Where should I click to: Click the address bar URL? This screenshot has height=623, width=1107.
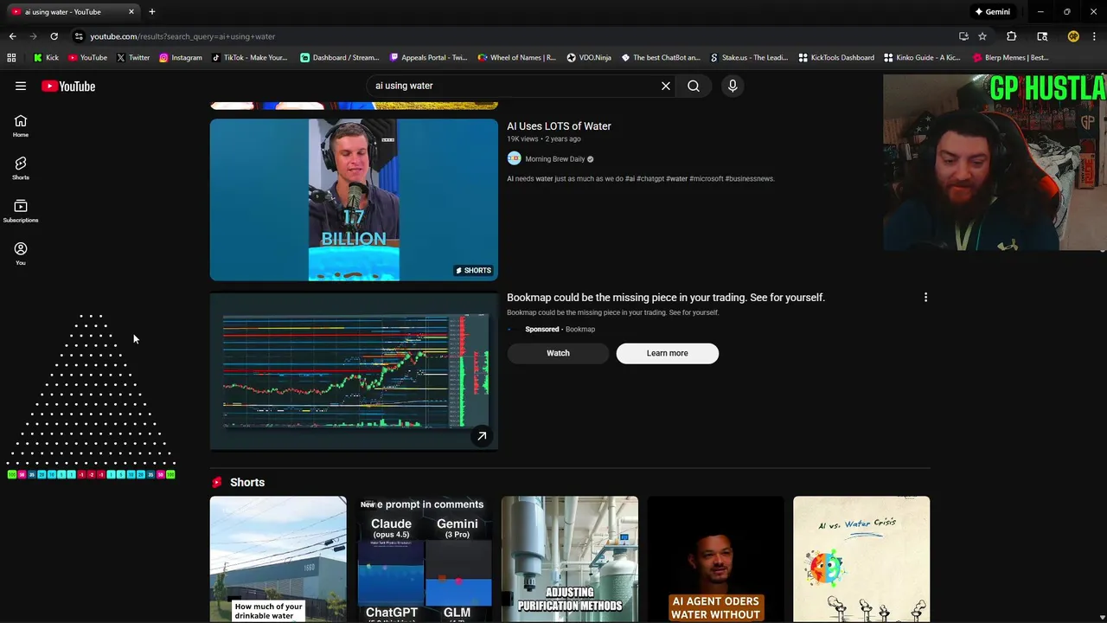(x=182, y=36)
